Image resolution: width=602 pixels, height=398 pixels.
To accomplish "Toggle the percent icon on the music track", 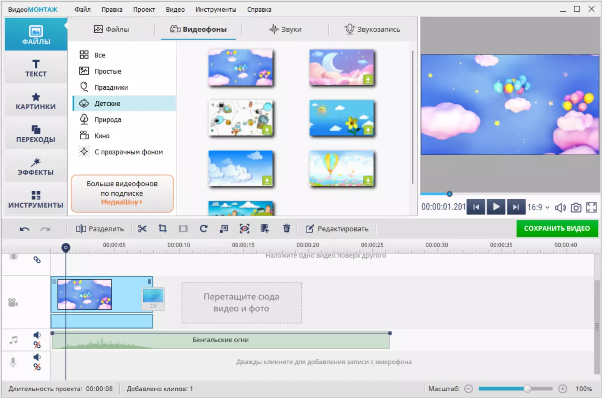I will (37, 345).
